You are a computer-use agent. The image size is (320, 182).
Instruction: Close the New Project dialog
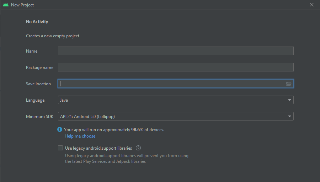point(311,5)
